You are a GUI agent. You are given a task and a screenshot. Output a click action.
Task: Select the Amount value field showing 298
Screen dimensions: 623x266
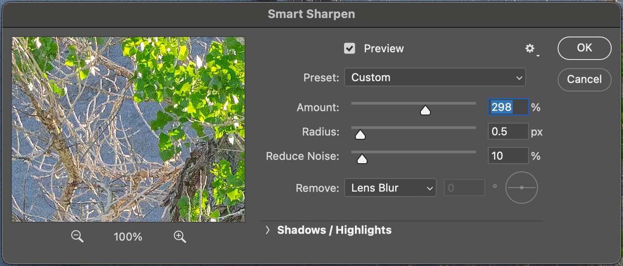[x=508, y=107]
